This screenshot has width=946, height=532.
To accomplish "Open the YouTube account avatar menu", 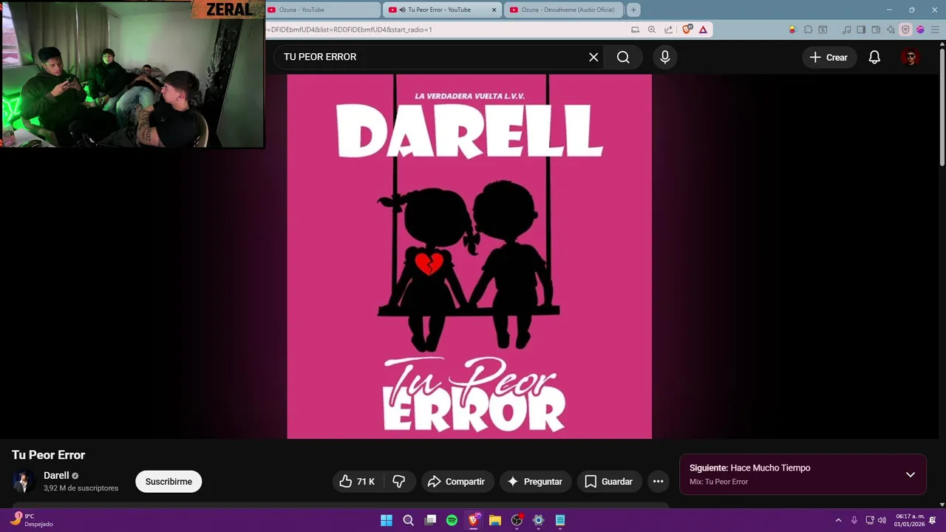I will pyautogui.click(x=911, y=57).
